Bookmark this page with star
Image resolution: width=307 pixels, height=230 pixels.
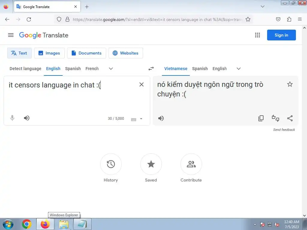point(248,19)
